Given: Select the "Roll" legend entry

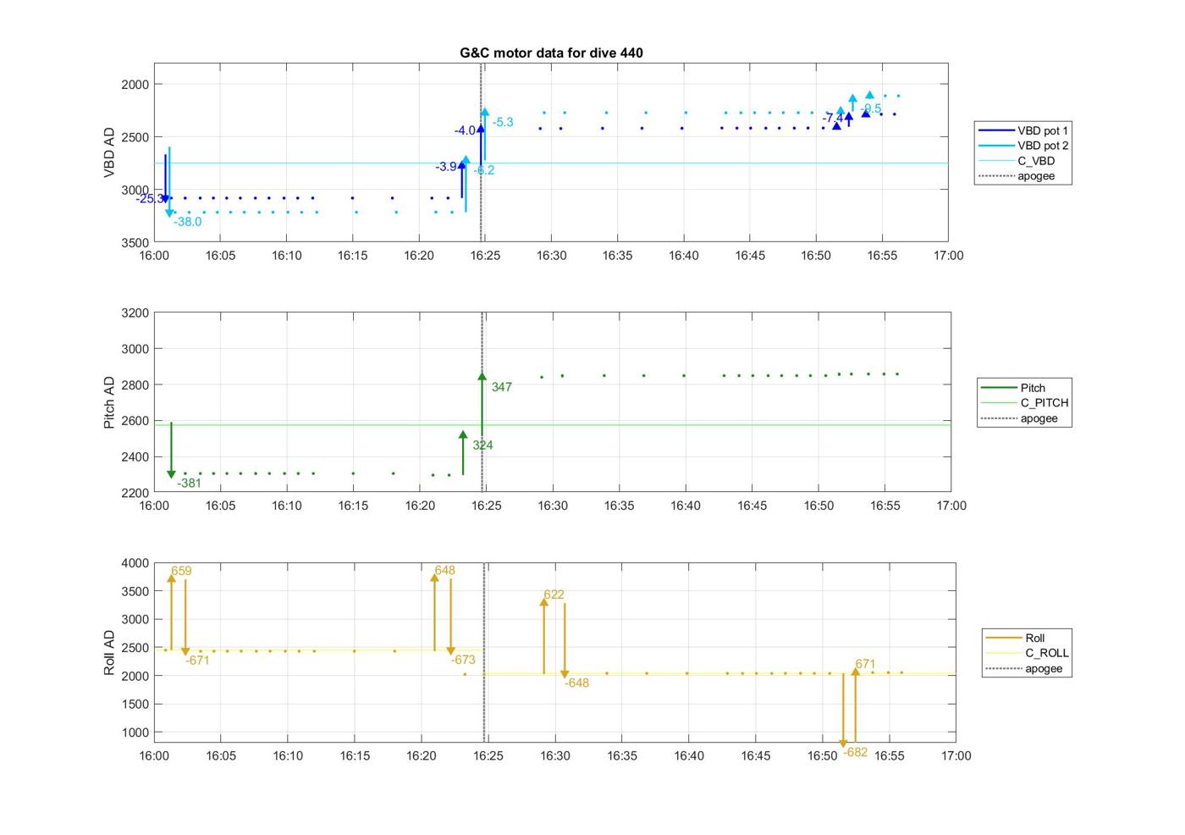Looking at the screenshot, I should click(1016, 638).
